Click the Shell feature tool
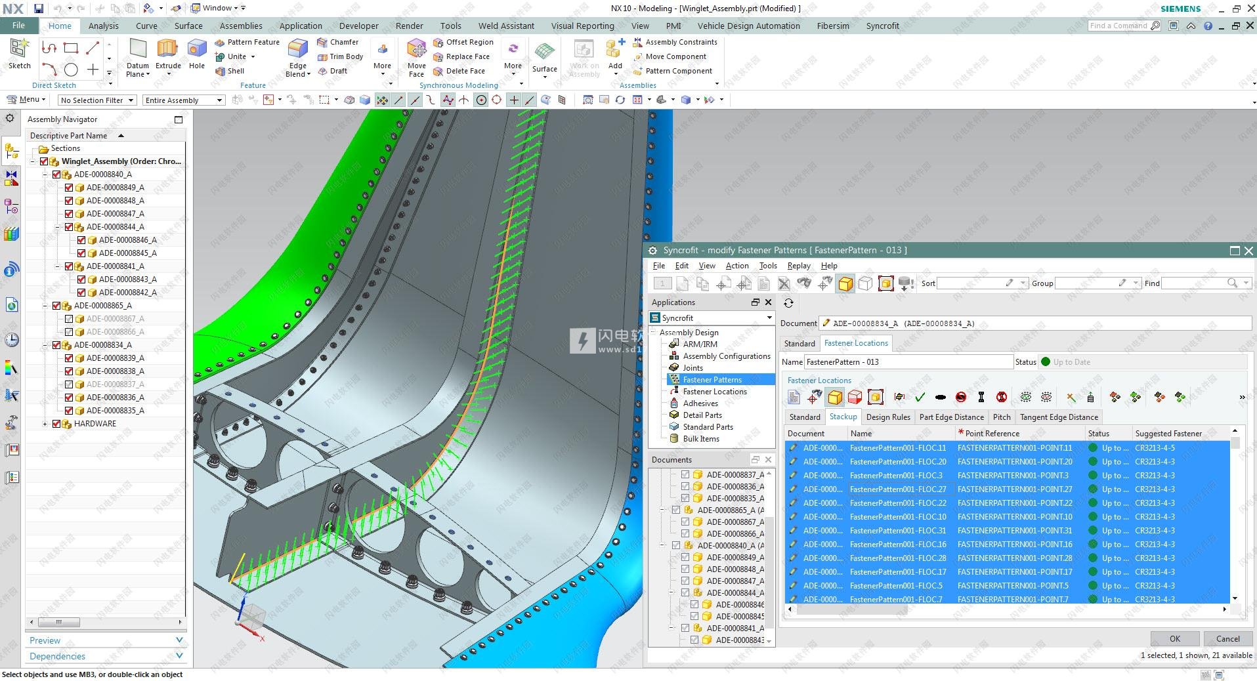The height and width of the screenshot is (681, 1257). tap(230, 71)
